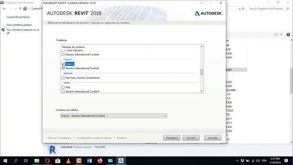The height and width of the screenshot is (165, 293).
Task: Open network status tray icon
Action: [253, 161]
